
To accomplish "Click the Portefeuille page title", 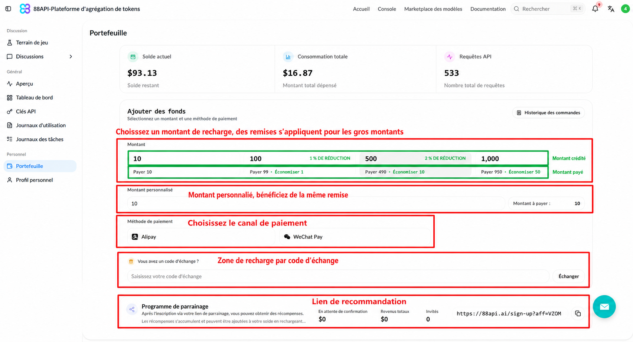I will point(108,33).
